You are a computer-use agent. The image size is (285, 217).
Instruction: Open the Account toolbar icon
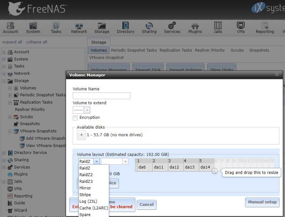click(x=10, y=28)
